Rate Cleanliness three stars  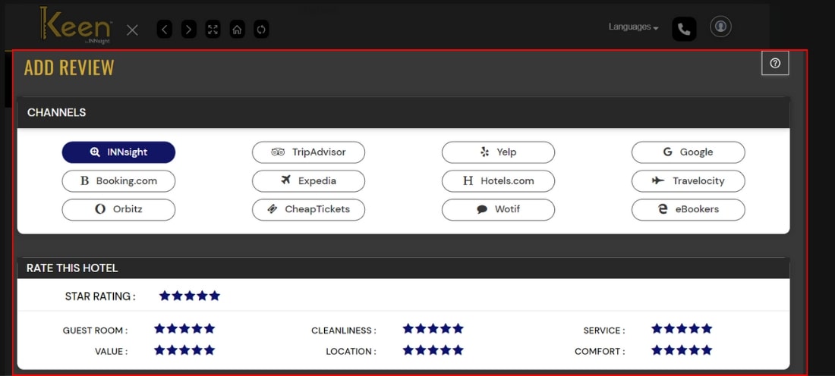433,329
